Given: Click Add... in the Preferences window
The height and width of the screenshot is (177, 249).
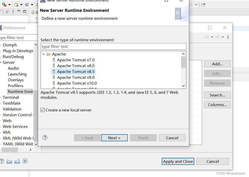Looking at the screenshot, I should [x=217, y=64].
